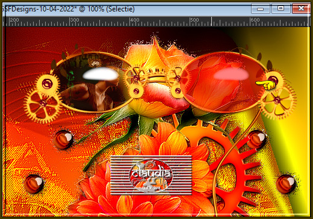Click the document title bar text
Image resolution: width=313 pixels, height=219 pixels.
[68, 9]
